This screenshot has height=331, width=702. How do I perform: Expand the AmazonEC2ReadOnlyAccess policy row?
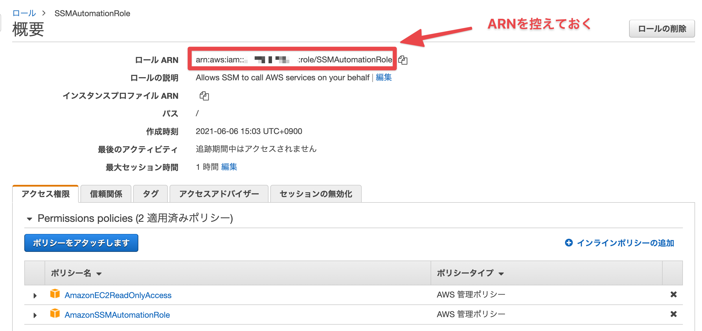point(35,295)
